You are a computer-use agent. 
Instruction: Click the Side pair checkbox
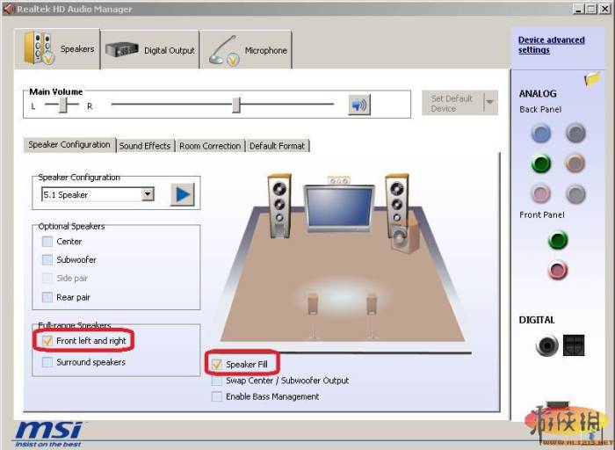(x=47, y=278)
